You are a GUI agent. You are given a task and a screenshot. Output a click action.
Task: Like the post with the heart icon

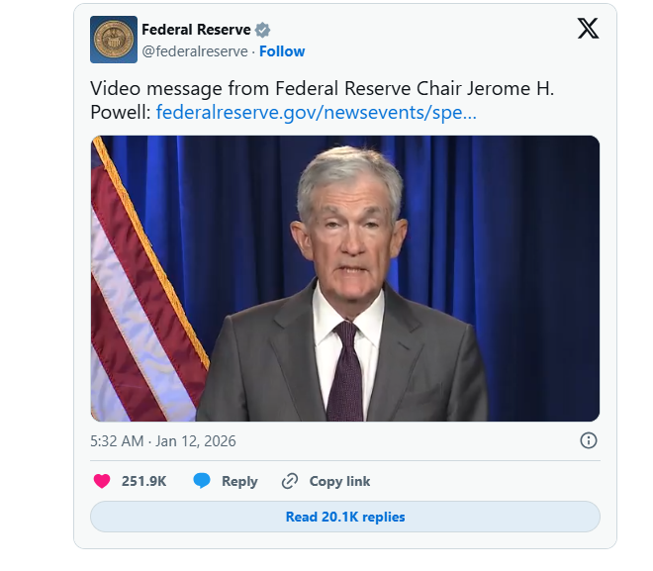point(101,481)
